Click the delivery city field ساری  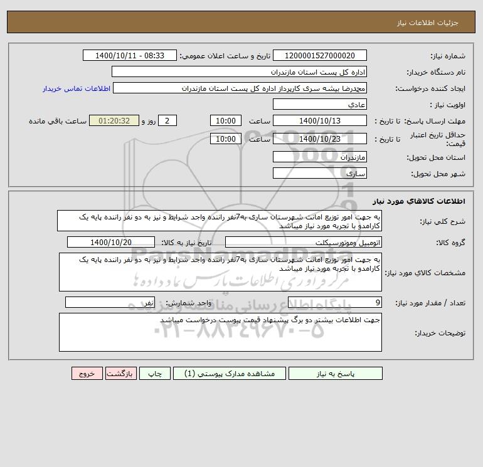320,173
